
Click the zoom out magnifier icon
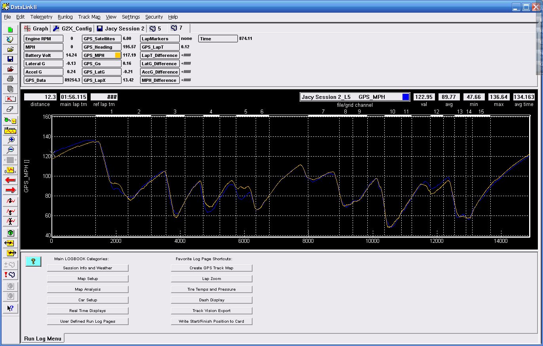(x=10, y=150)
